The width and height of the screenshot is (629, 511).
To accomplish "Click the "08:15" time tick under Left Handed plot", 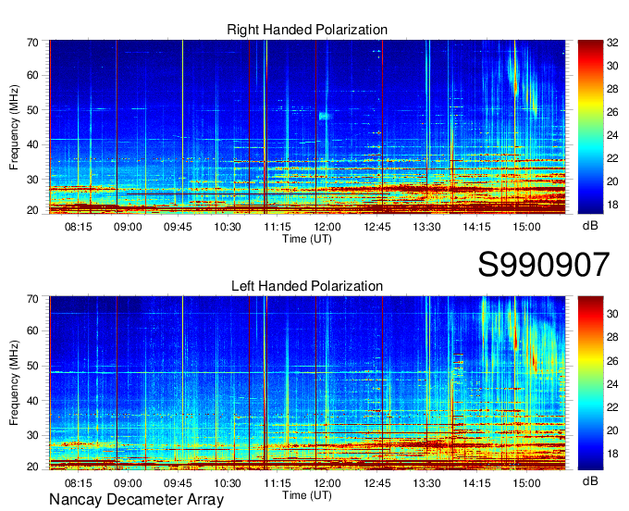I will pos(79,483).
